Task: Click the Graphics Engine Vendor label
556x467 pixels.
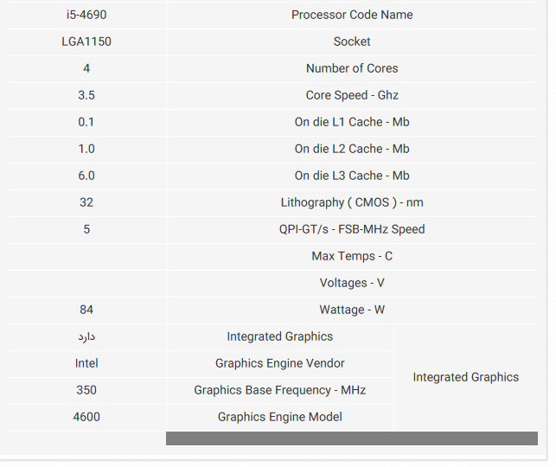Action: [279, 363]
